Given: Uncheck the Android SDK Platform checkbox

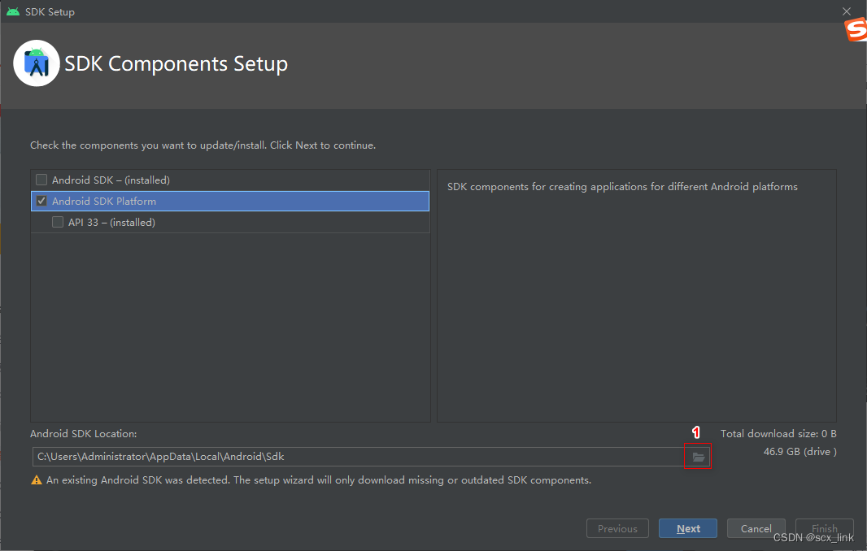Looking at the screenshot, I should pyautogui.click(x=41, y=202).
